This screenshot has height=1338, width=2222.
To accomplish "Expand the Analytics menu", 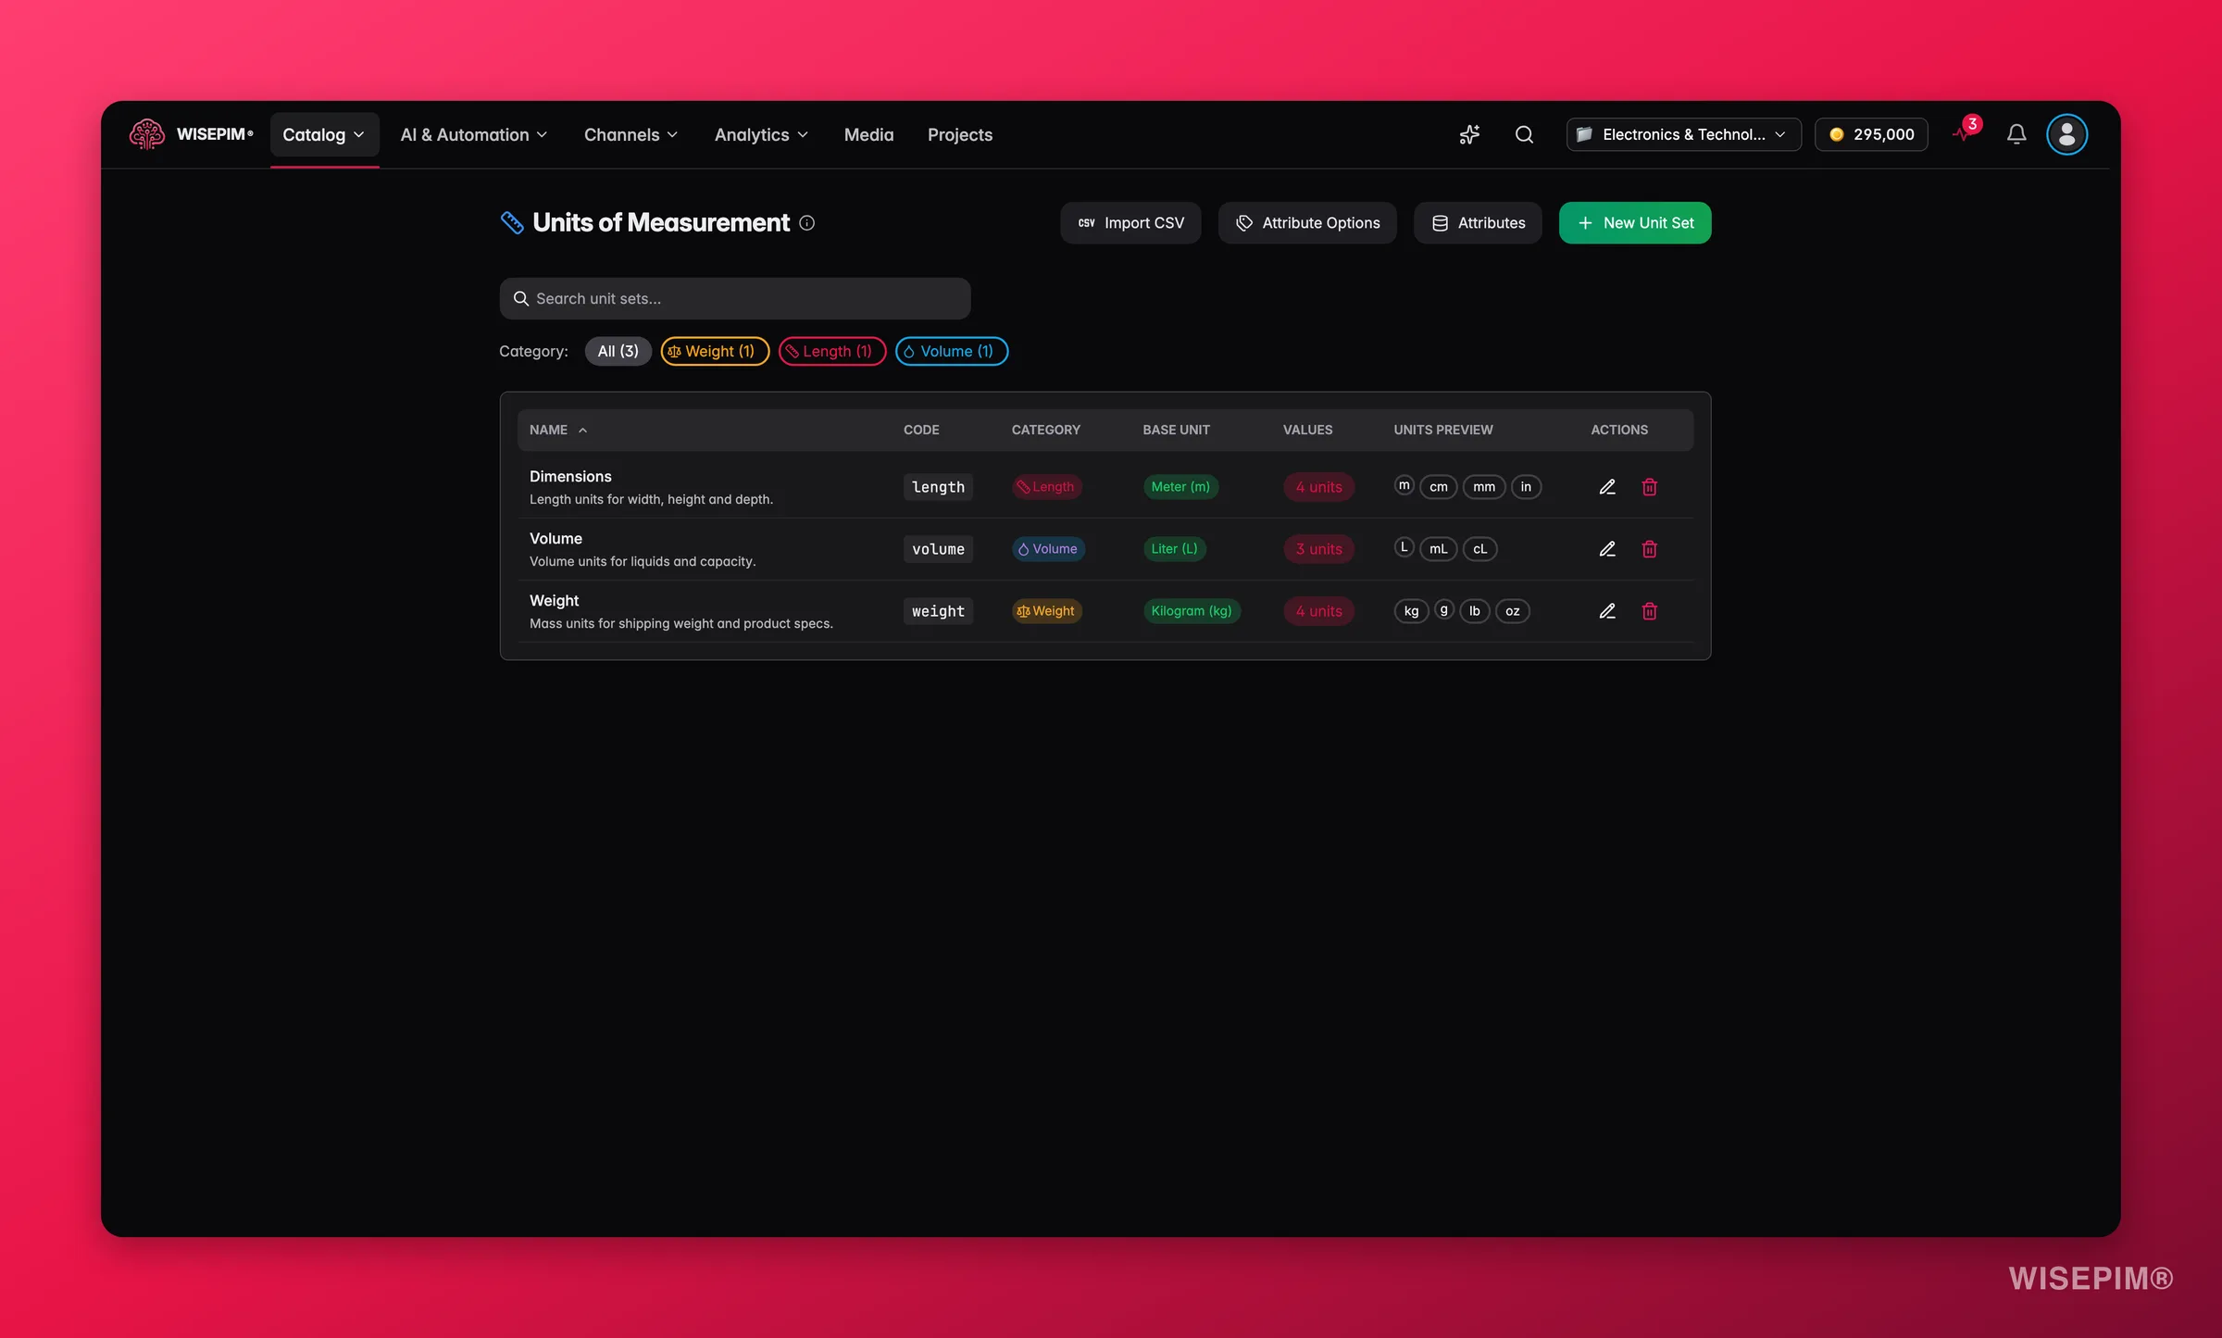I will [x=761, y=135].
